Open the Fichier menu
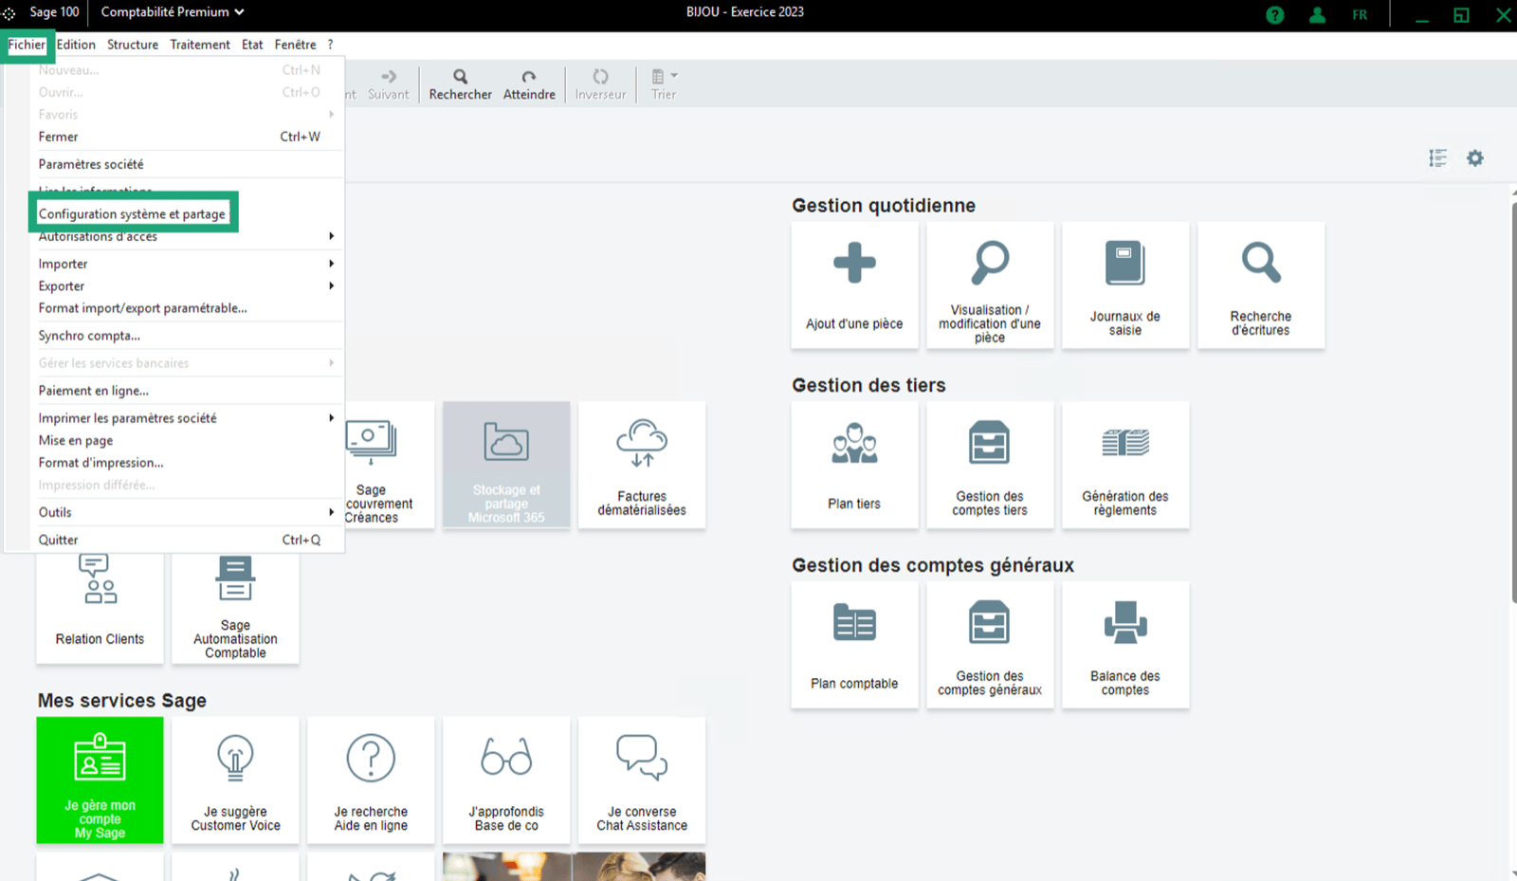This screenshot has width=1517, height=881. [27, 45]
